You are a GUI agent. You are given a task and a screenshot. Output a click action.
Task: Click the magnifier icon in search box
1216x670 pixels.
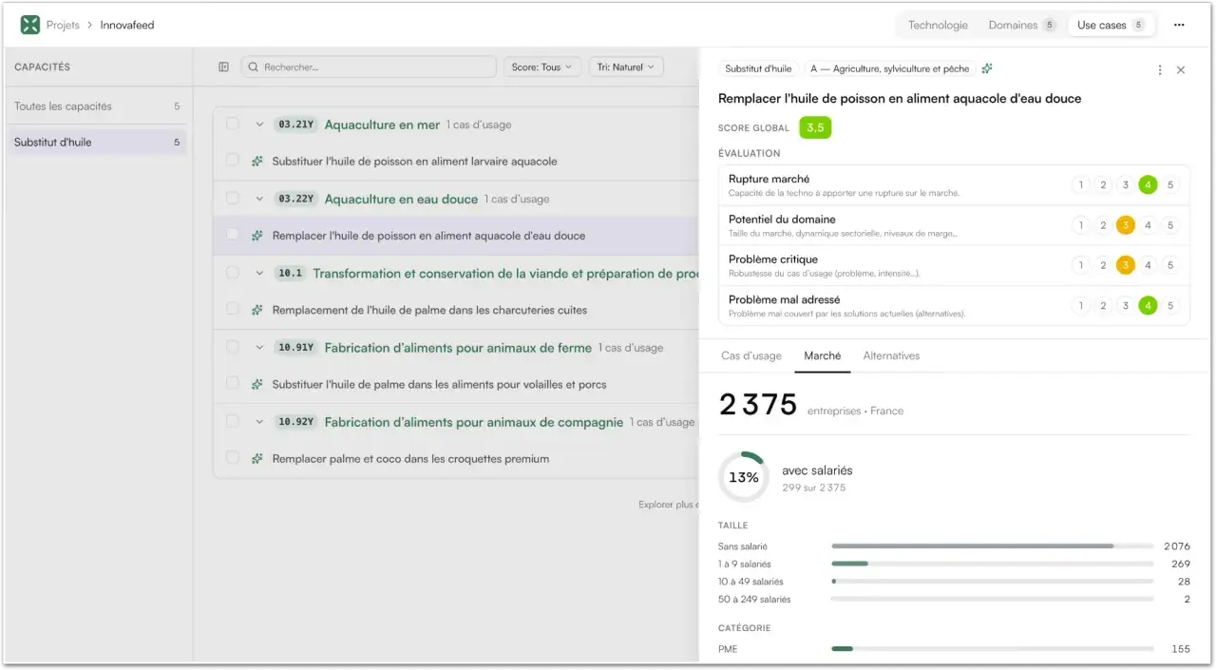(254, 67)
